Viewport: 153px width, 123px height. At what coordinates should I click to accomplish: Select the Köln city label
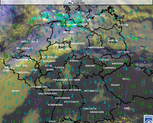coord(48,65)
